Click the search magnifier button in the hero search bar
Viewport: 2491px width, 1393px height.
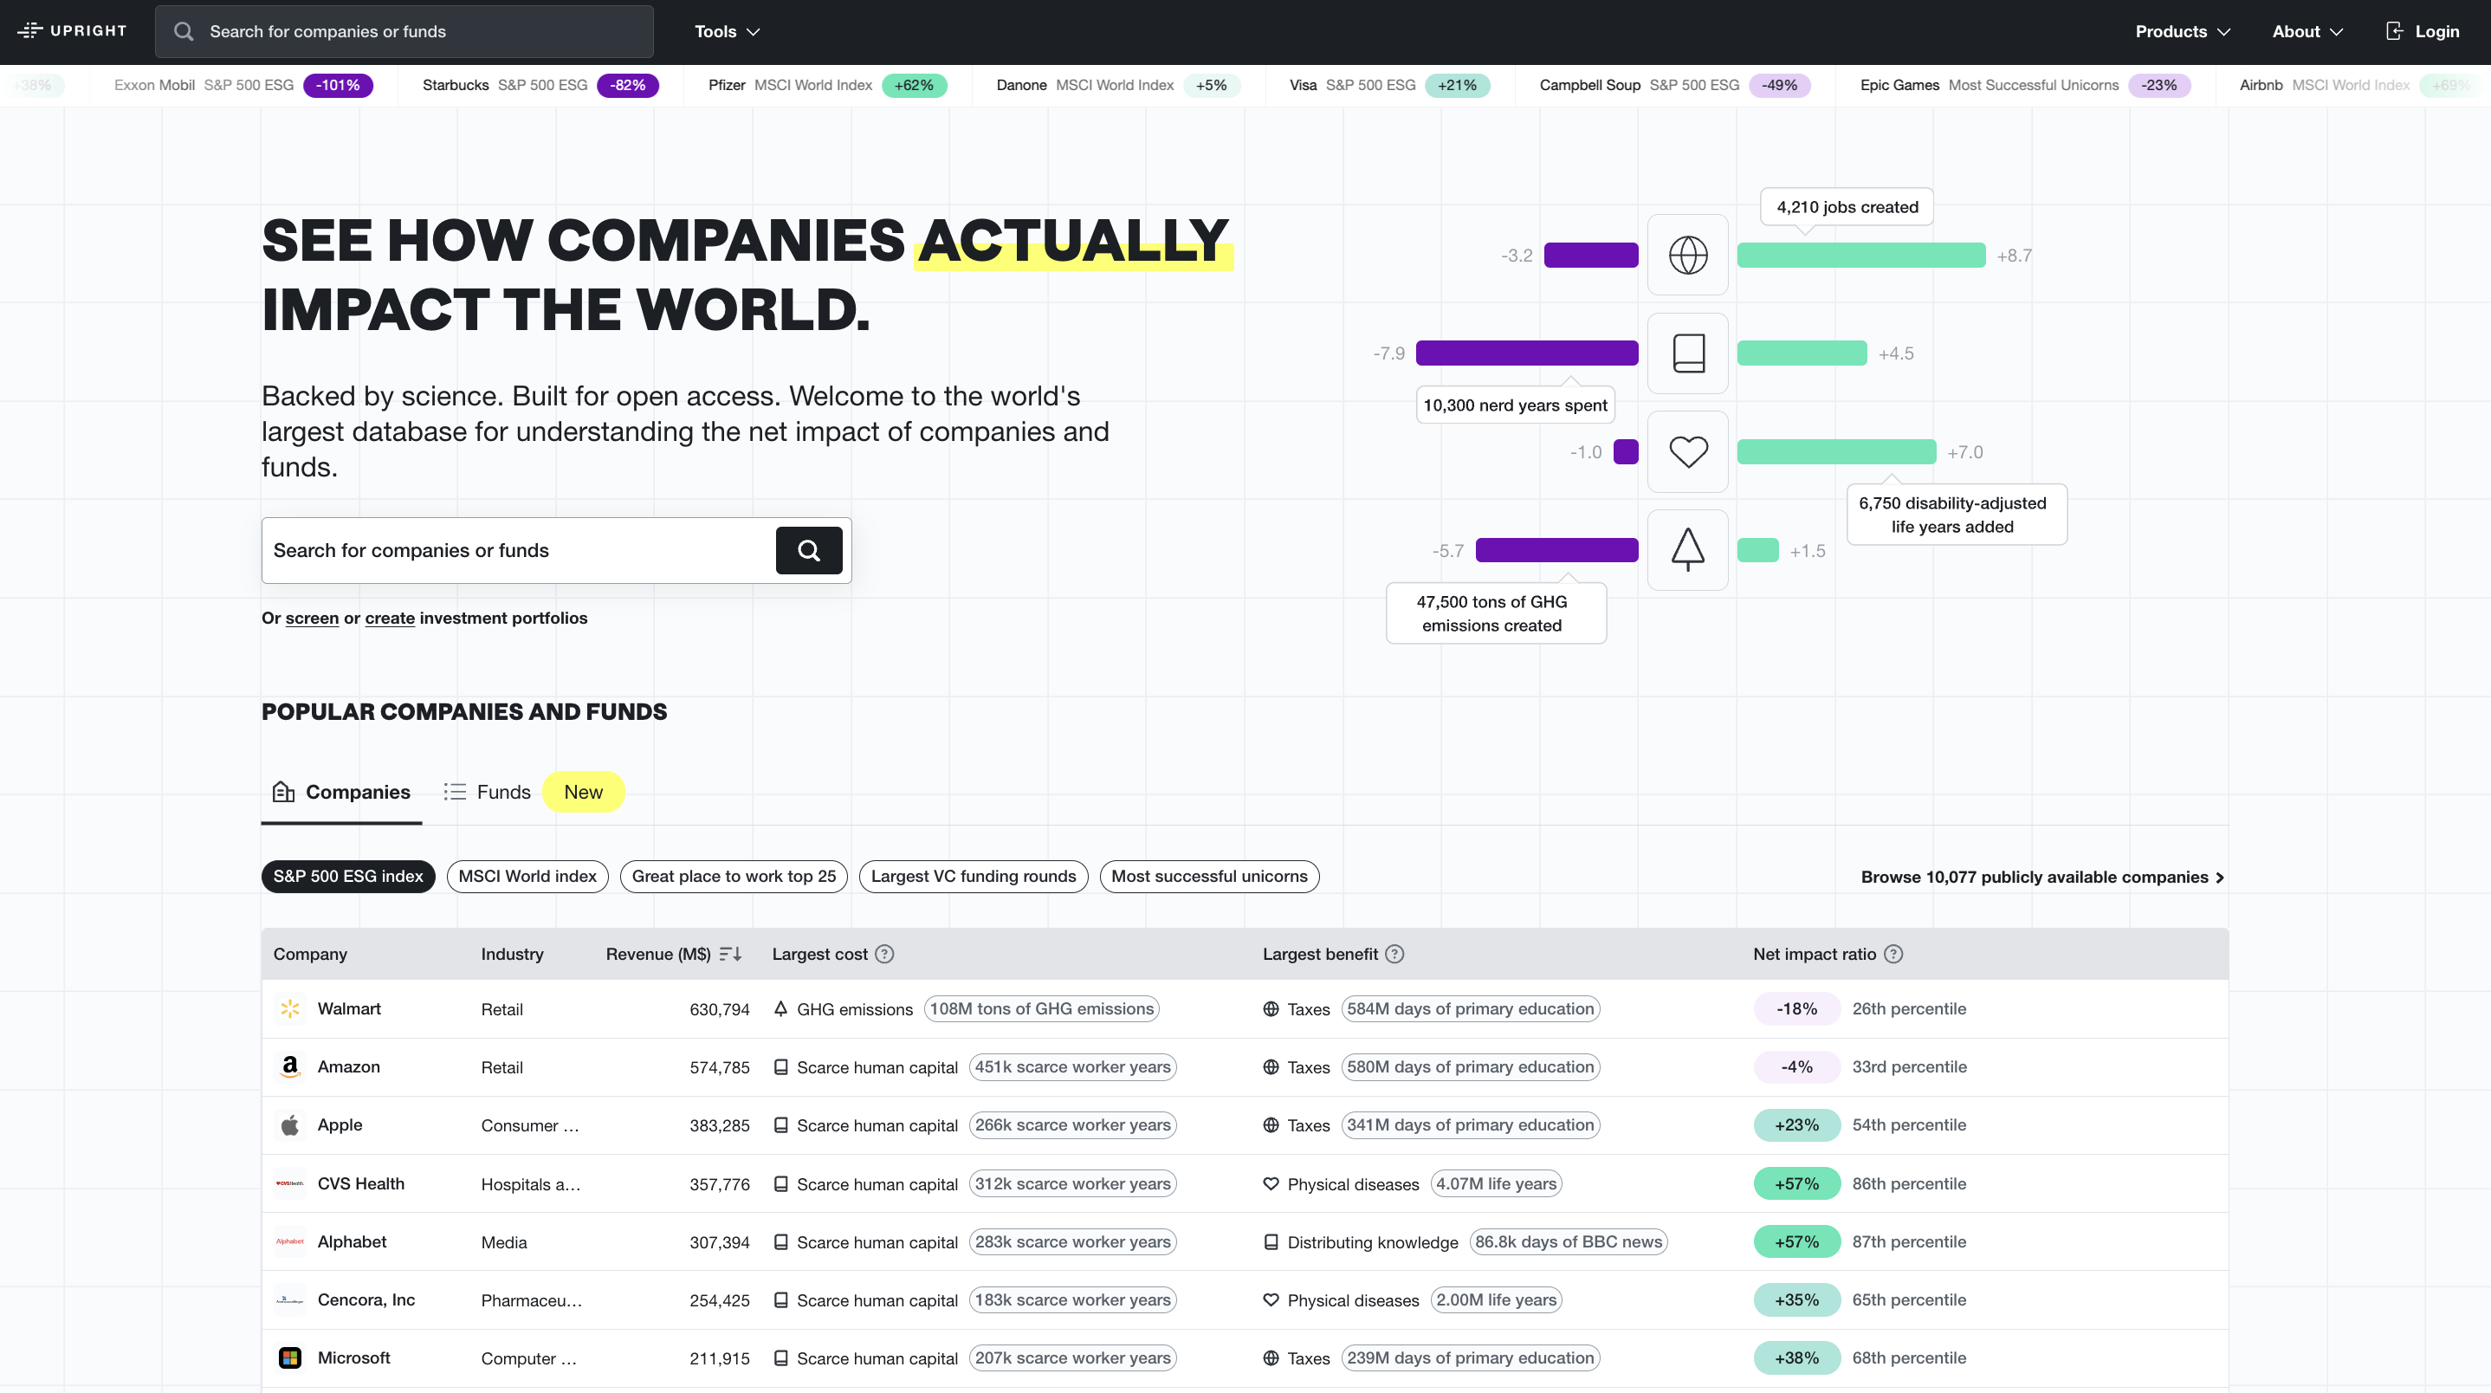(808, 549)
